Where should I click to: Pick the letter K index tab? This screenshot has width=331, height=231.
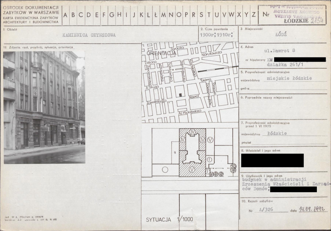coord(141,15)
